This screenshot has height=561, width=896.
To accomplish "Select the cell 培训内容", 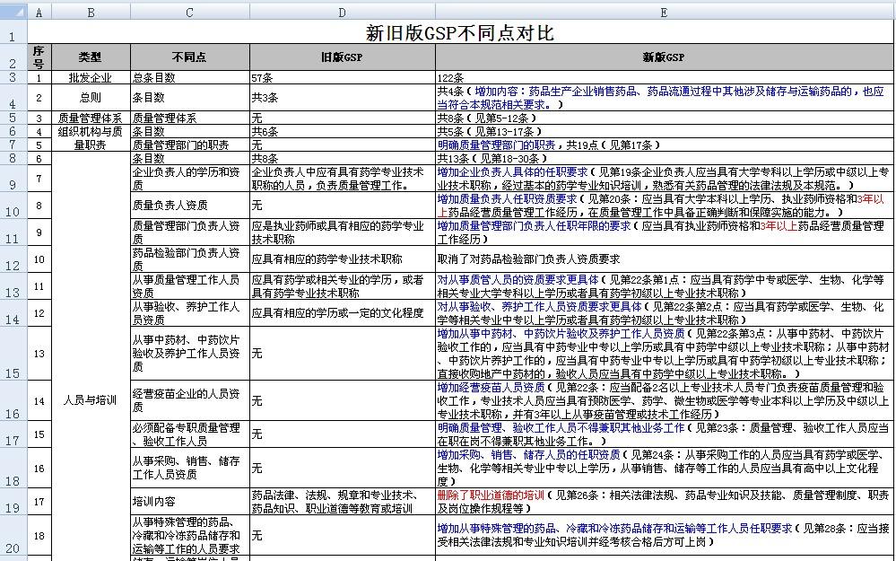I will 190,502.
